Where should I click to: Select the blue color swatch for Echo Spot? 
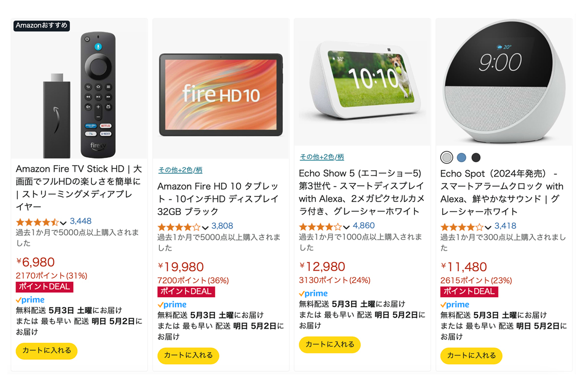pyautogui.click(x=462, y=157)
